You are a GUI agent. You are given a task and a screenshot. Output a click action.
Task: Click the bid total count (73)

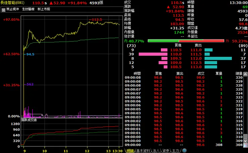click(131, 46)
